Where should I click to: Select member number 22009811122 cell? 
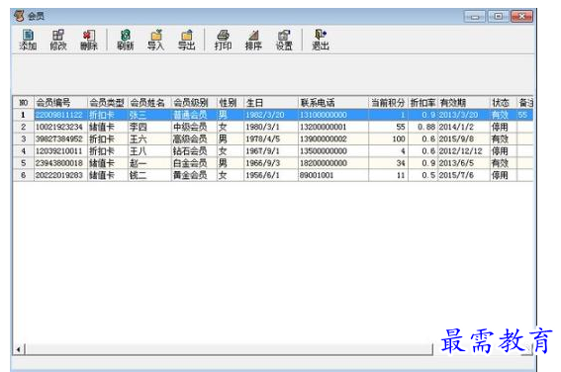[x=60, y=115]
